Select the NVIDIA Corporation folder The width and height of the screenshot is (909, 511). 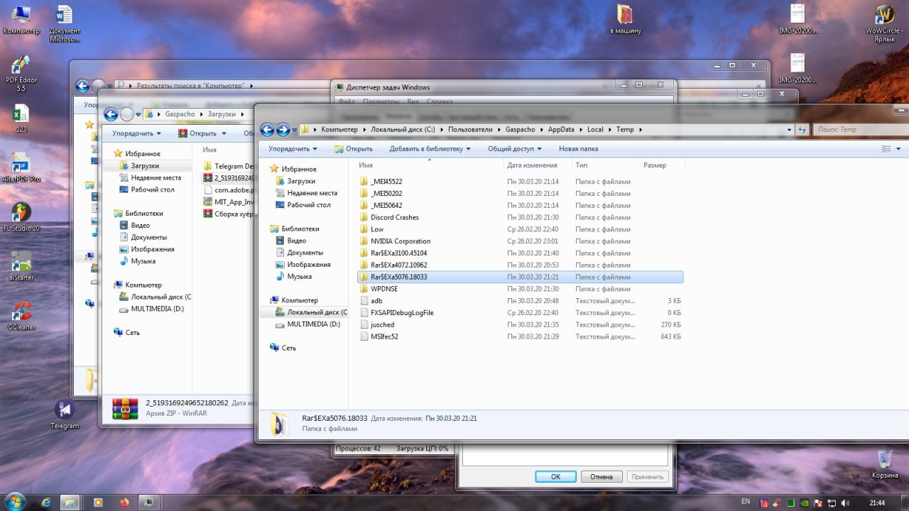click(401, 241)
